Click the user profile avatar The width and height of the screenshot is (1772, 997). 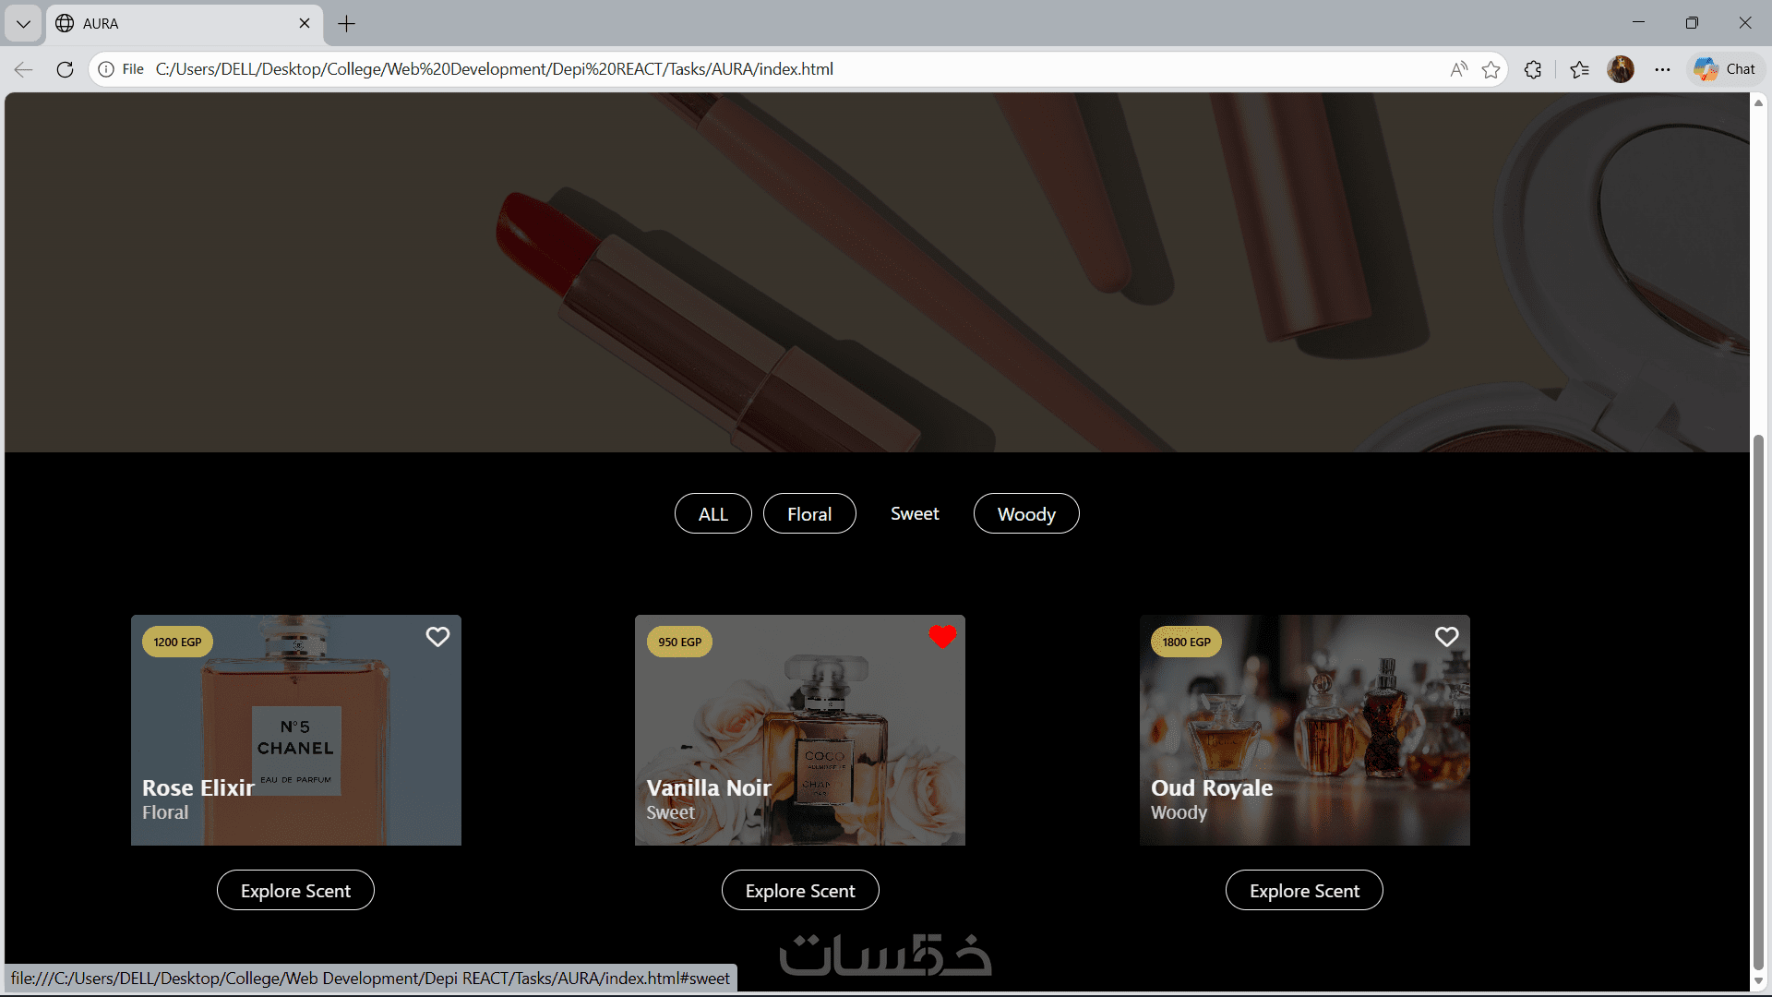coord(1621,69)
